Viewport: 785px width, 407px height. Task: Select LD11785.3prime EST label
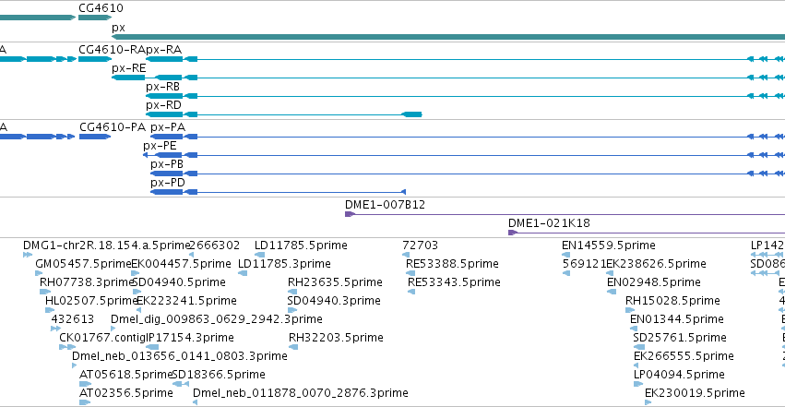284,264
